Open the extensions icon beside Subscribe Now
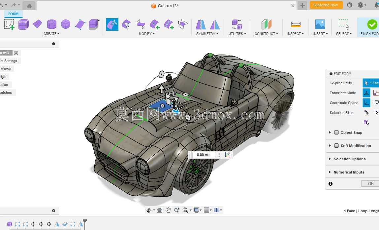The height and width of the screenshot is (230, 379). (350, 5)
